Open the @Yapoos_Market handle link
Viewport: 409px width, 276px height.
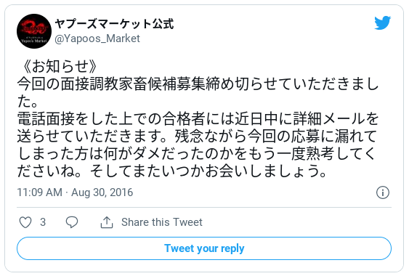point(97,38)
